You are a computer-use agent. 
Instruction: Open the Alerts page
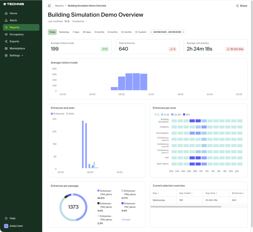pos(13,20)
